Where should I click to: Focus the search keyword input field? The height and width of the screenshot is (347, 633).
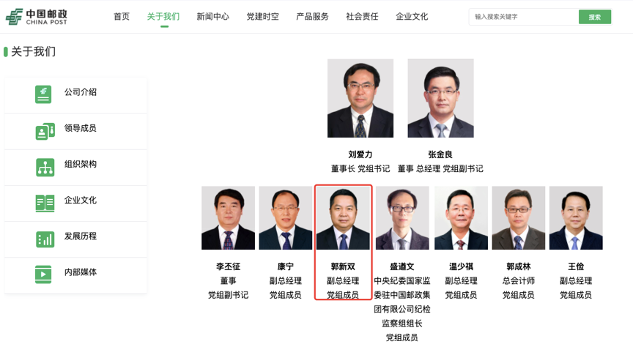pos(524,17)
